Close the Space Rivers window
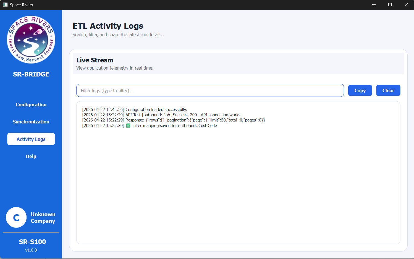 pyautogui.click(x=406, y=5)
